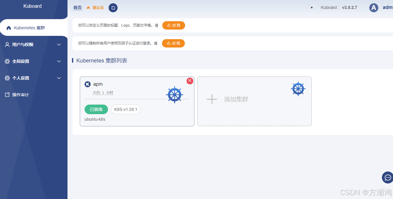Expand the 个人设置 chevron
The width and height of the screenshot is (393, 199).
[59, 78]
